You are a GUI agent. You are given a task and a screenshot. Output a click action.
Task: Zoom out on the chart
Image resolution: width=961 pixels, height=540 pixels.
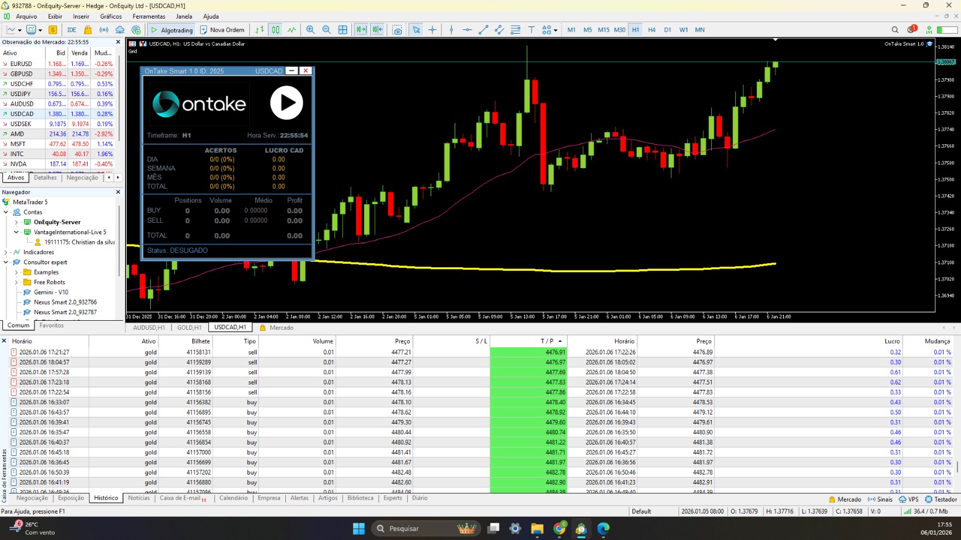point(327,30)
